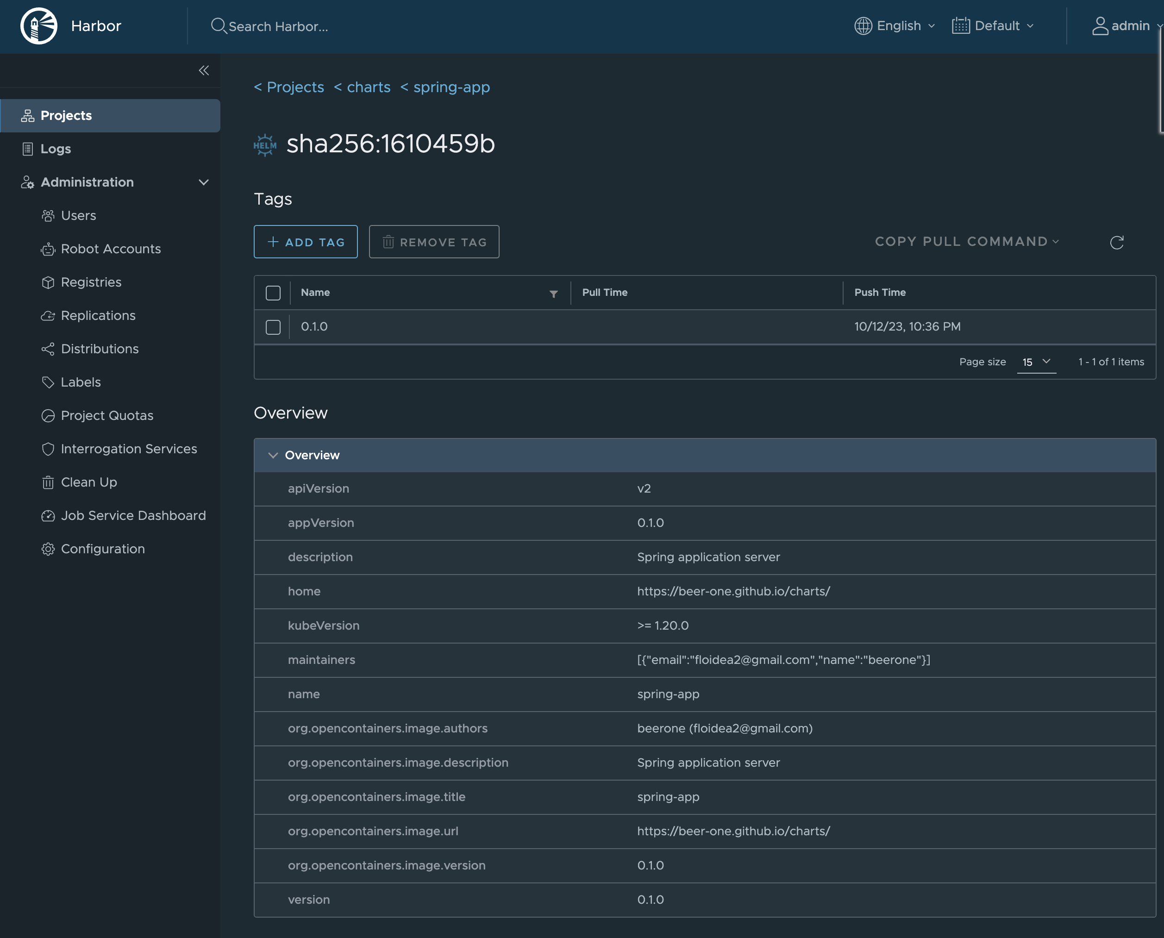Select the 0.1.0 tag checkbox

274,327
